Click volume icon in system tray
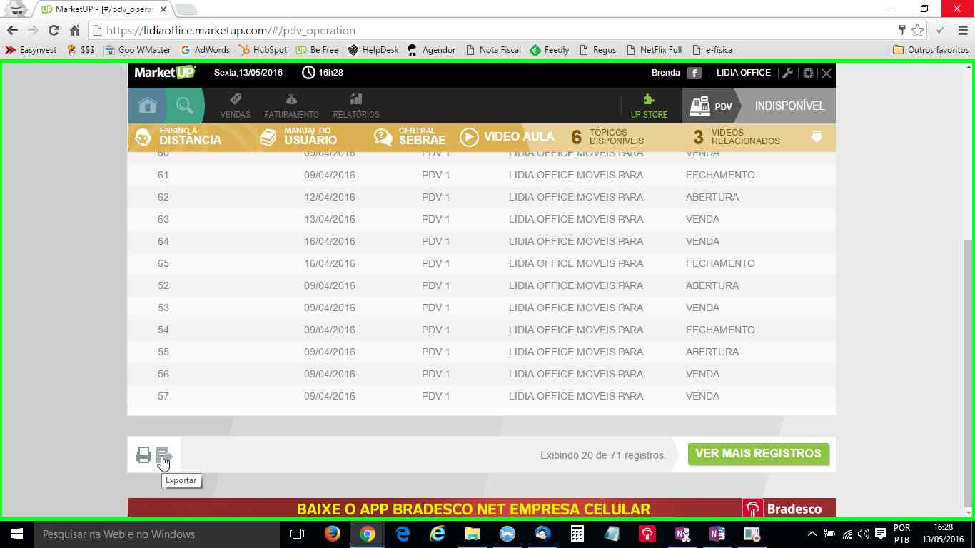975x548 pixels. [864, 534]
